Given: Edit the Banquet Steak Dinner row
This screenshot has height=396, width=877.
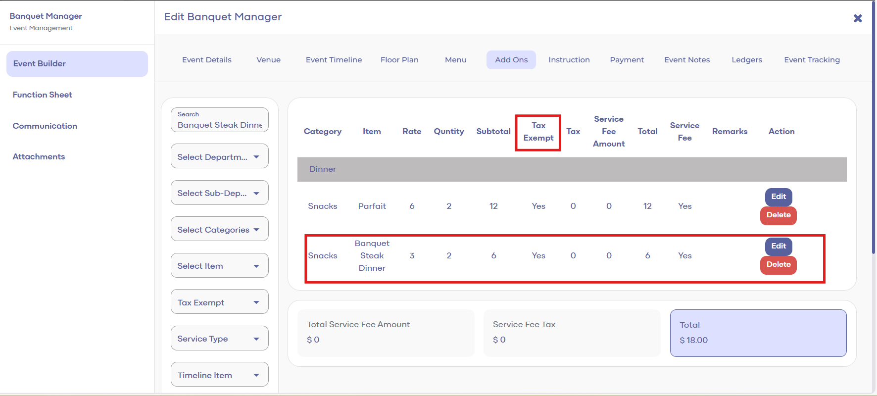Looking at the screenshot, I should [778, 246].
